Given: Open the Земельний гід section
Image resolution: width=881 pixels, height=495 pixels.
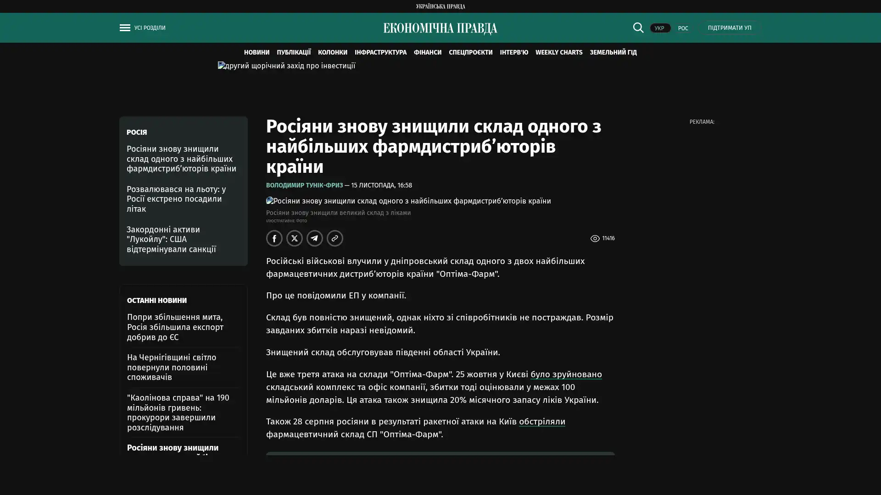Looking at the screenshot, I should 613,52.
